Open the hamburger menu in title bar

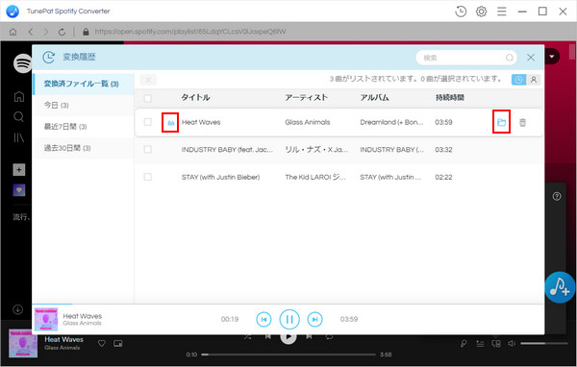(x=502, y=12)
